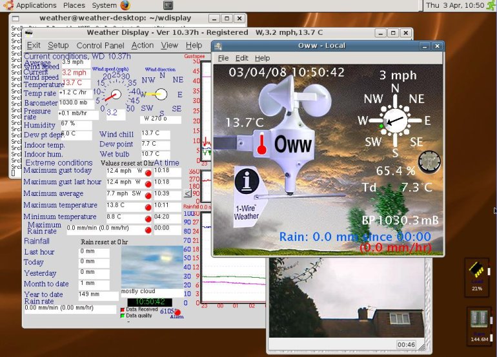Open the terminal launcher in top panel
The width and height of the screenshot is (497, 357).
pos(168,5)
